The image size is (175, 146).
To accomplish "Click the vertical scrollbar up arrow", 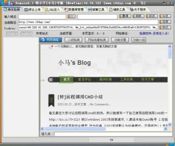I will [170, 46].
